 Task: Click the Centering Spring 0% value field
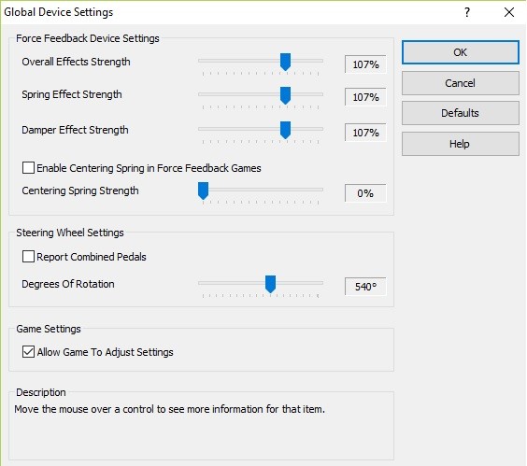pyautogui.click(x=365, y=193)
